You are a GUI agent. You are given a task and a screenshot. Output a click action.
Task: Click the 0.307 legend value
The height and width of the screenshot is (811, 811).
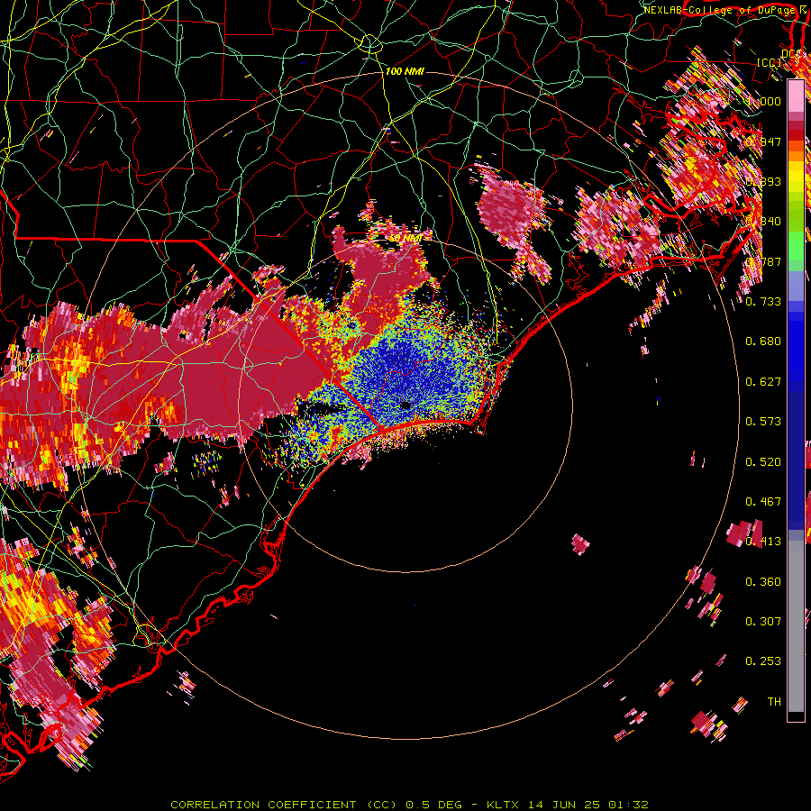(x=763, y=621)
